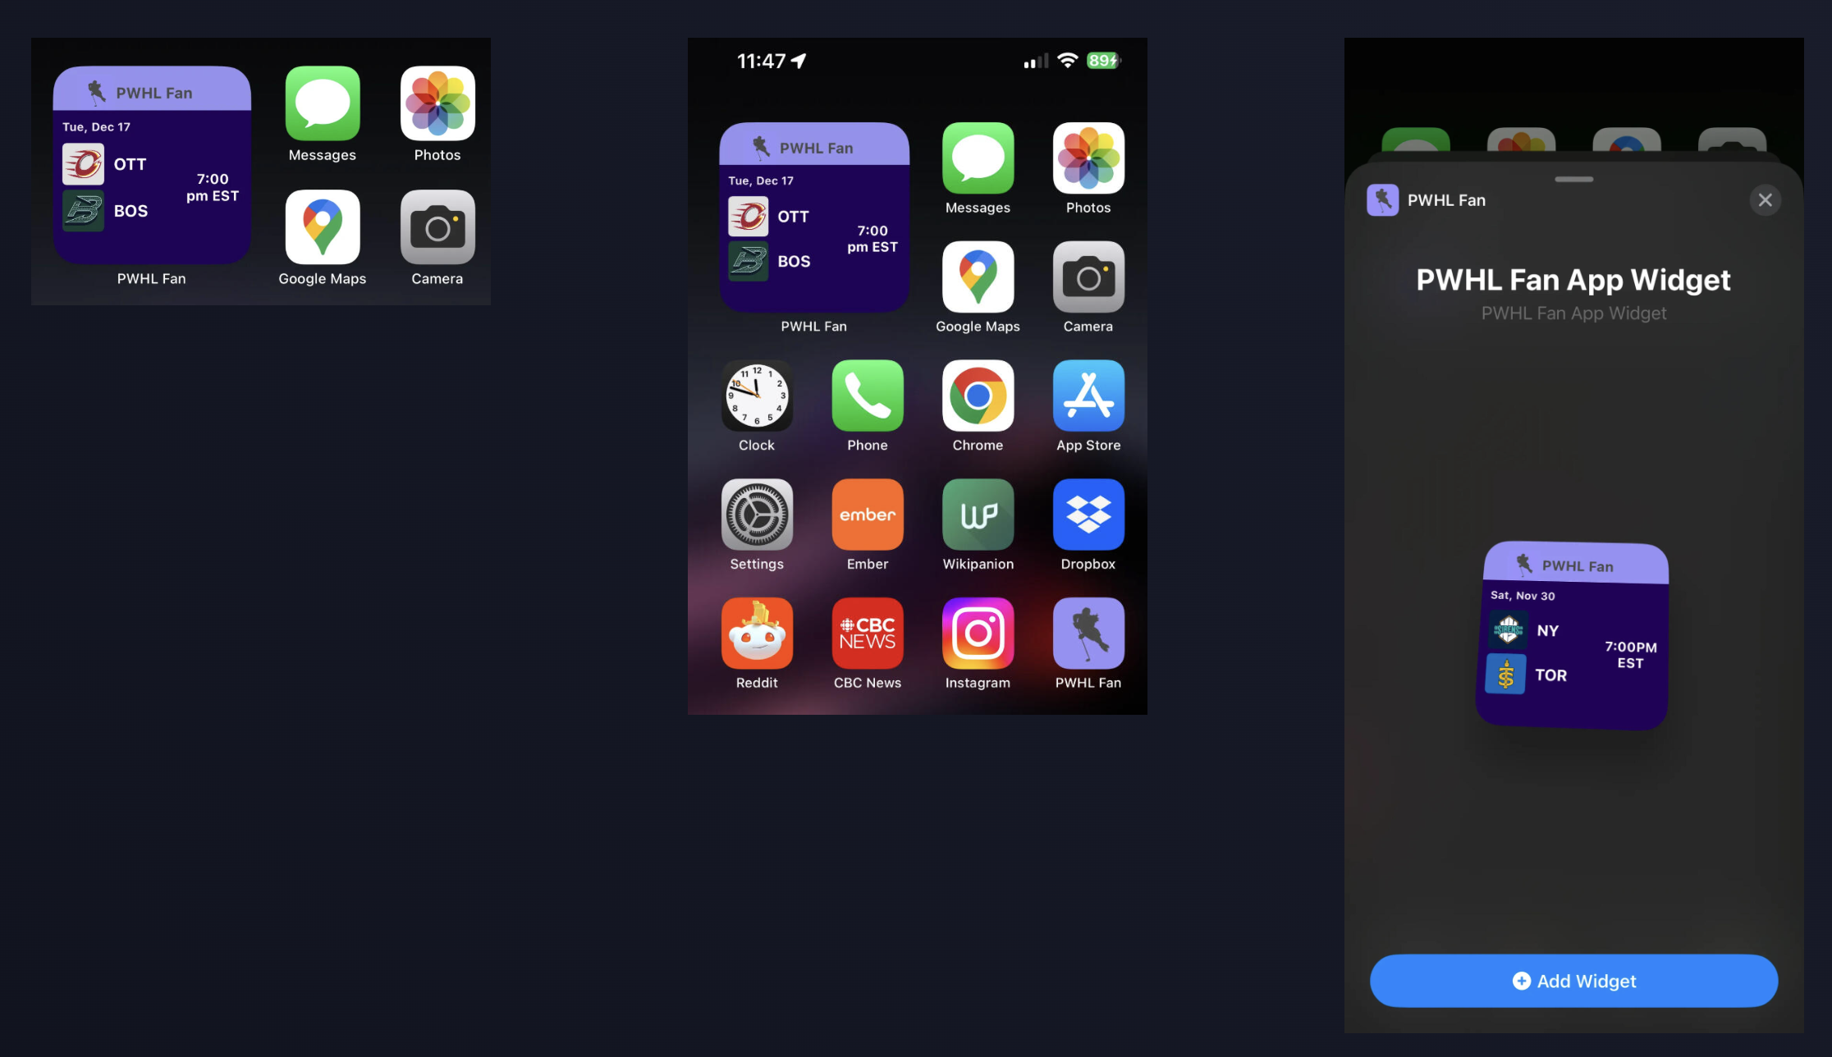
Task: Tap the location arrow beside the time
Action: point(799,61)
